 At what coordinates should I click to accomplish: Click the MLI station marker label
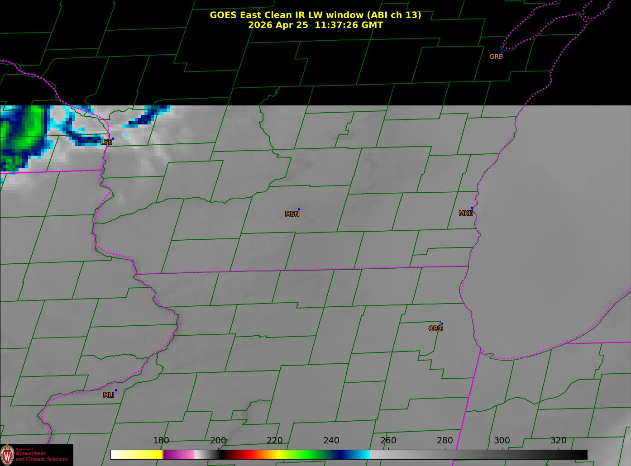[108, 395]
